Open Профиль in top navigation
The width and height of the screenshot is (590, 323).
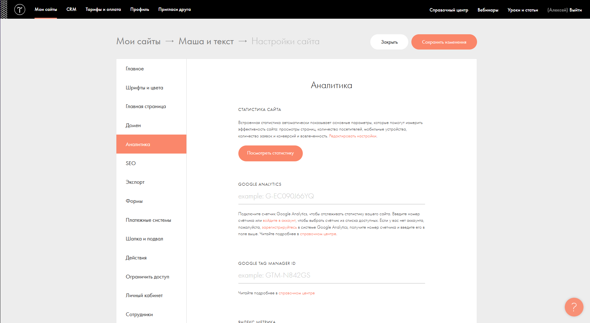139,9
